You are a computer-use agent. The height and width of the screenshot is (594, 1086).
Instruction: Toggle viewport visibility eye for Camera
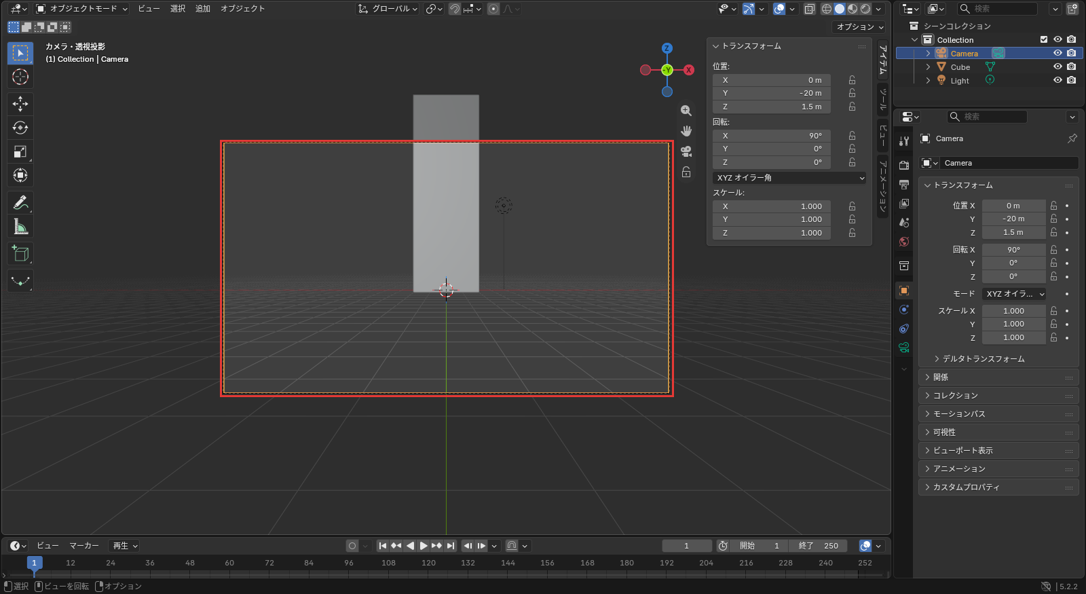[1057, 53]
